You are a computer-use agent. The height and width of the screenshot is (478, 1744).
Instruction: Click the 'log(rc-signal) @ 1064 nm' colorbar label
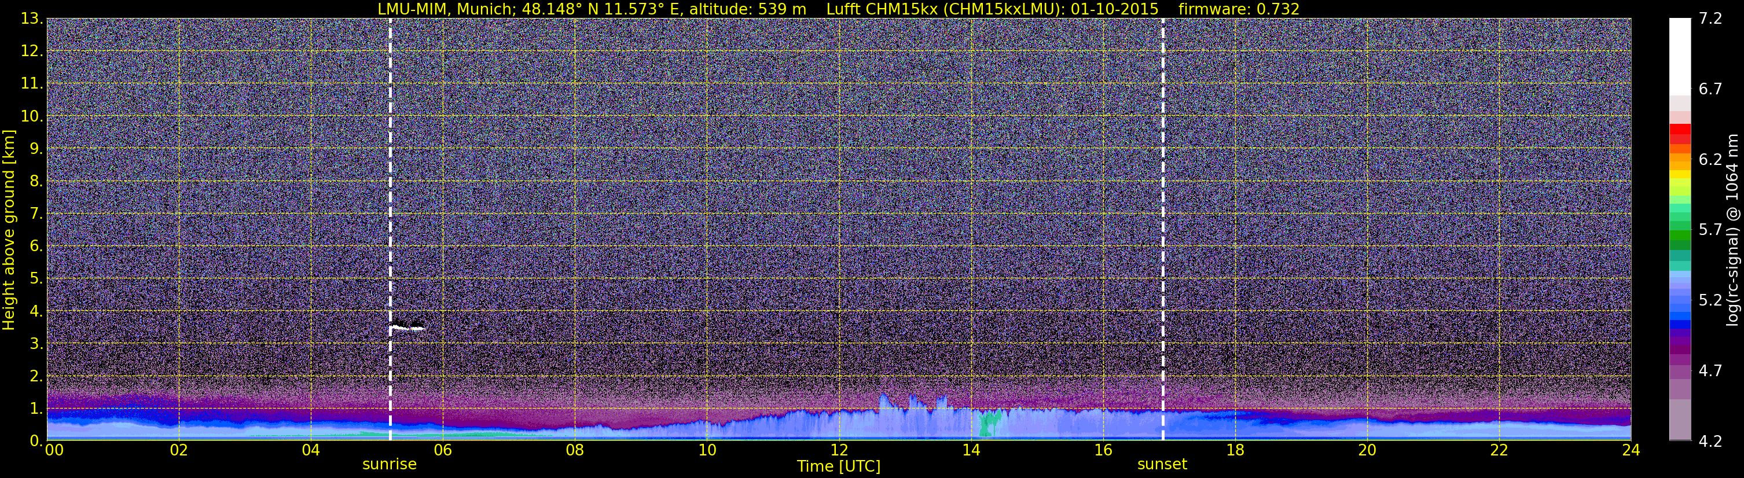1731,230
